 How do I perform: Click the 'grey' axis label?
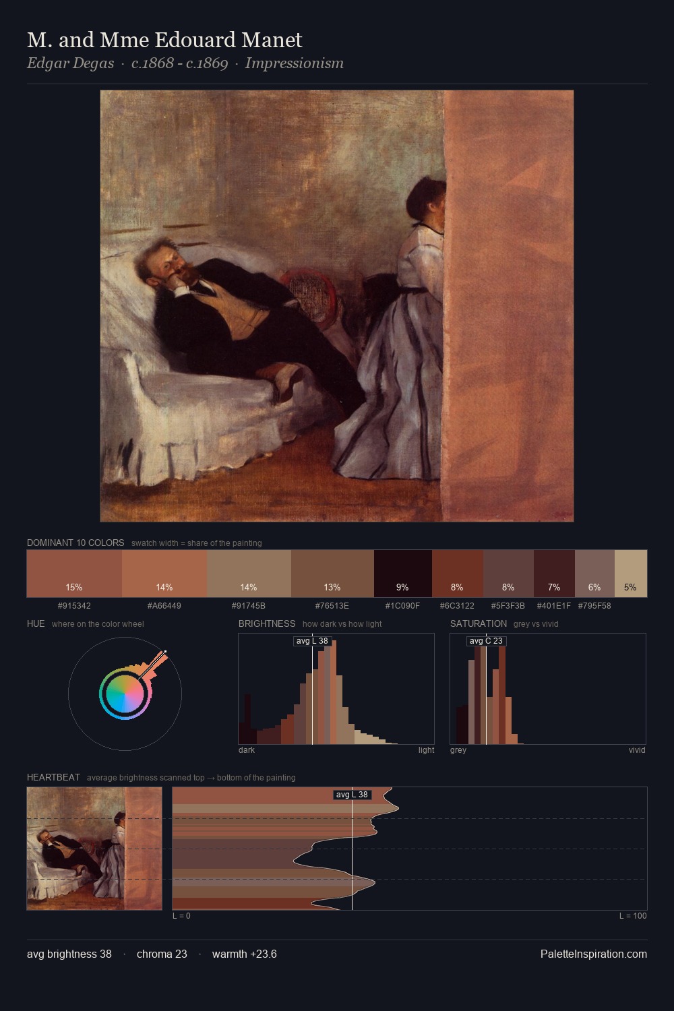click(458, 750)
